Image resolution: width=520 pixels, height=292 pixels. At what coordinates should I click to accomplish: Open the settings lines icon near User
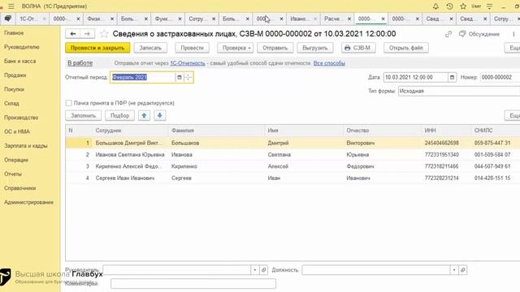489,6
